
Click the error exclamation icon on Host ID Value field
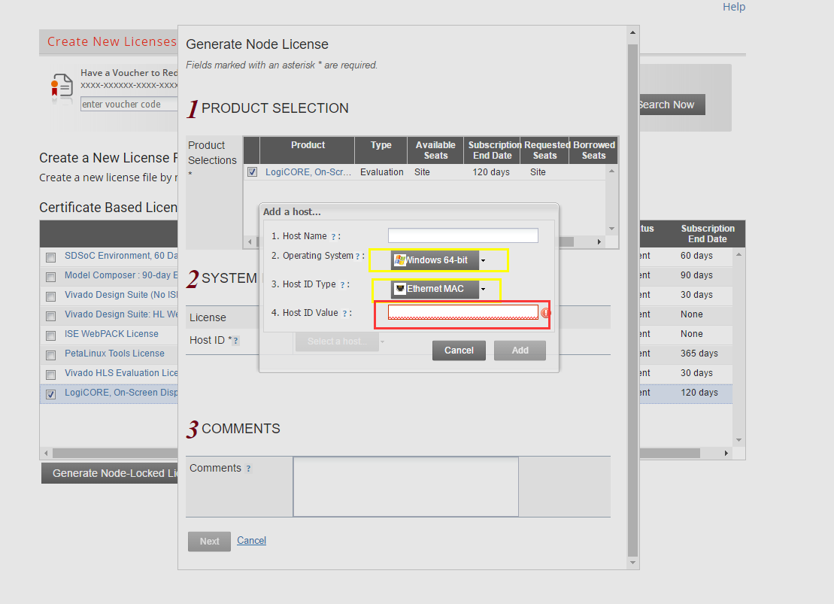545,312
